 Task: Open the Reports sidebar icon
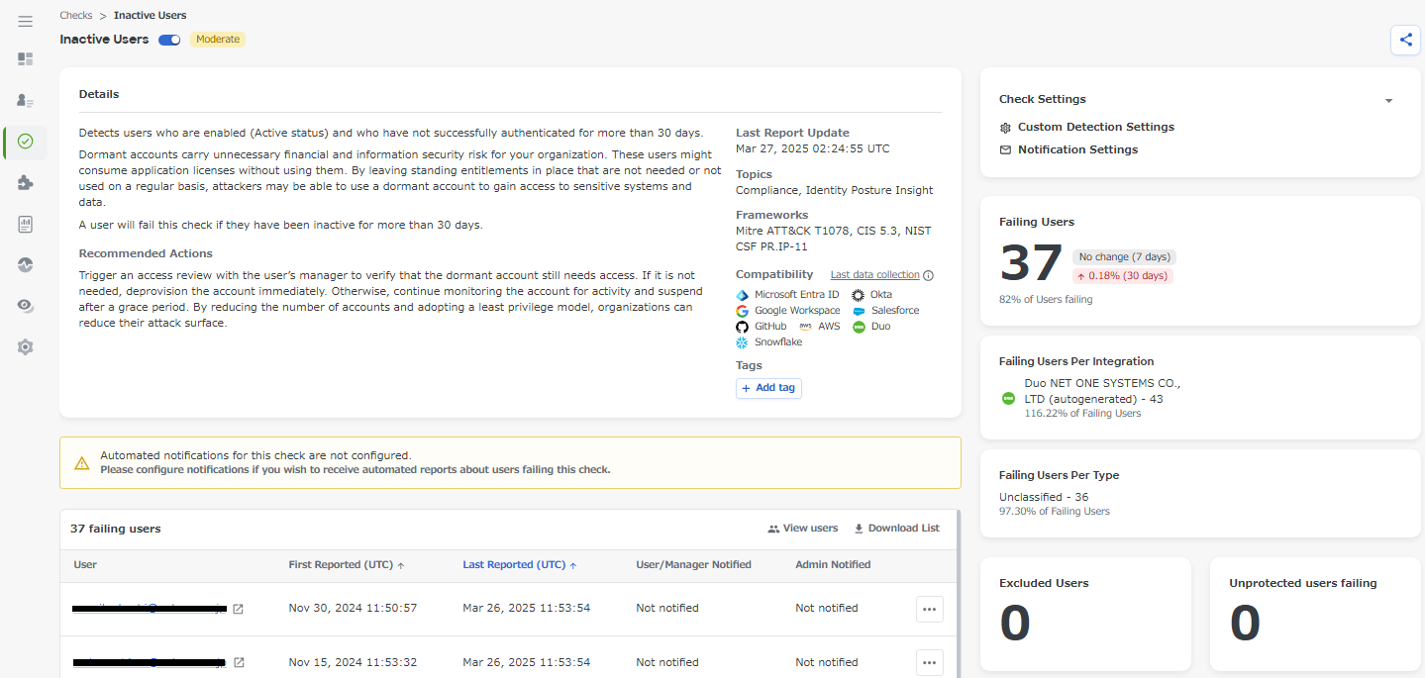(x=26, y=224)
